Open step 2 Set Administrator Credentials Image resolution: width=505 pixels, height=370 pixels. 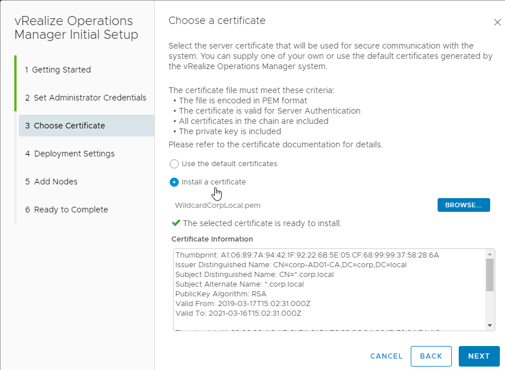click(x=86, y=98)
